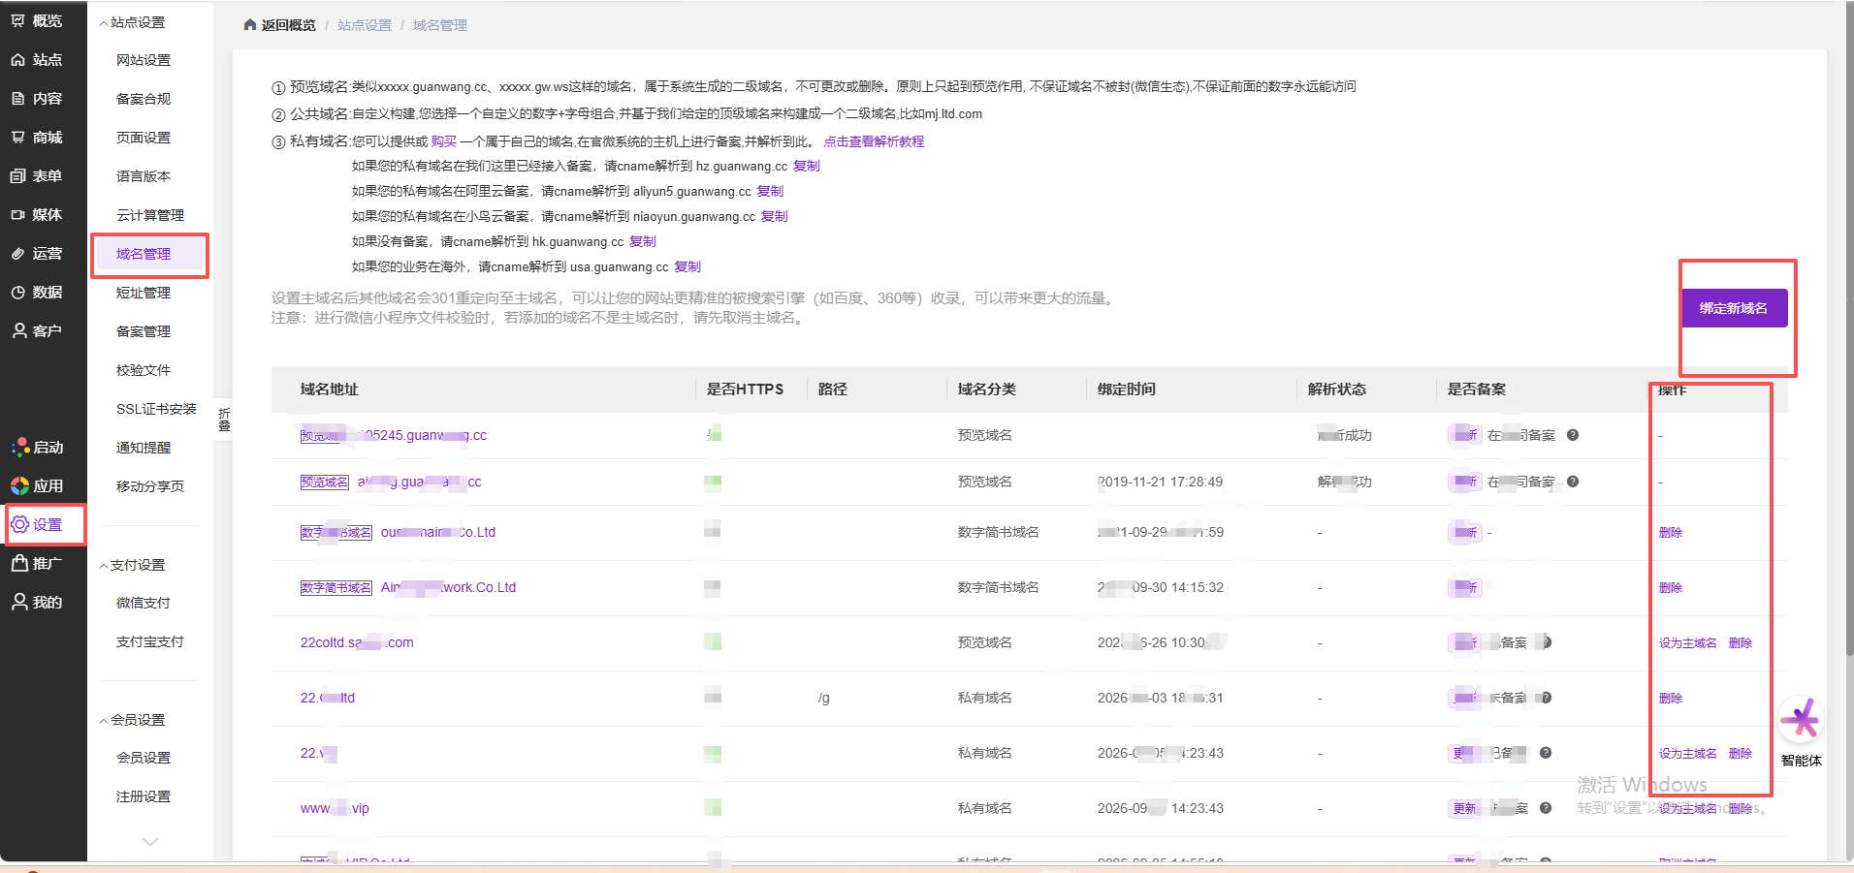
Task: Open the 概览 overview sidebar icon
Action: 18,20
